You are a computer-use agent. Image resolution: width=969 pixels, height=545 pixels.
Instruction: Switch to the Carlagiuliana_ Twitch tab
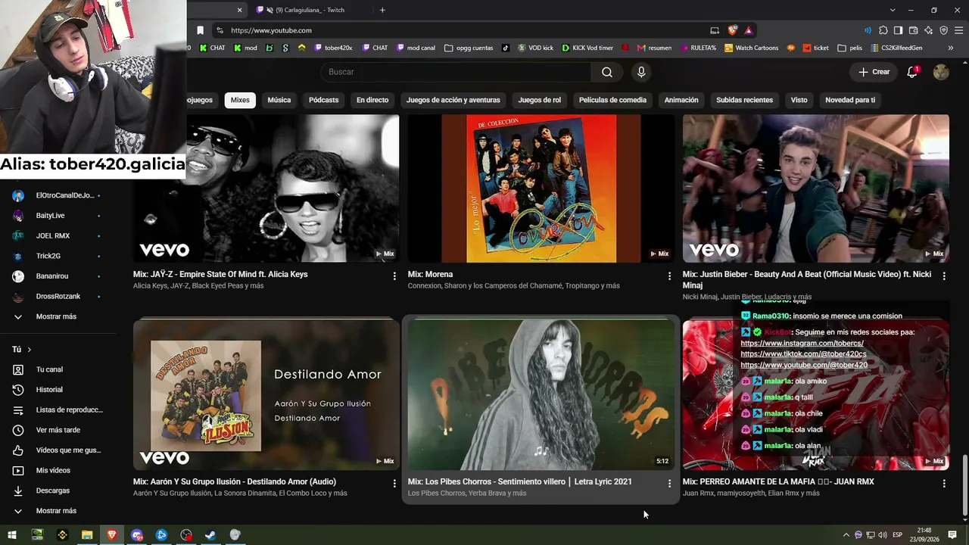coord(309,10)
